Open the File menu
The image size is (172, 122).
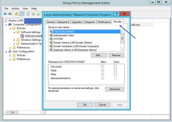6,9
